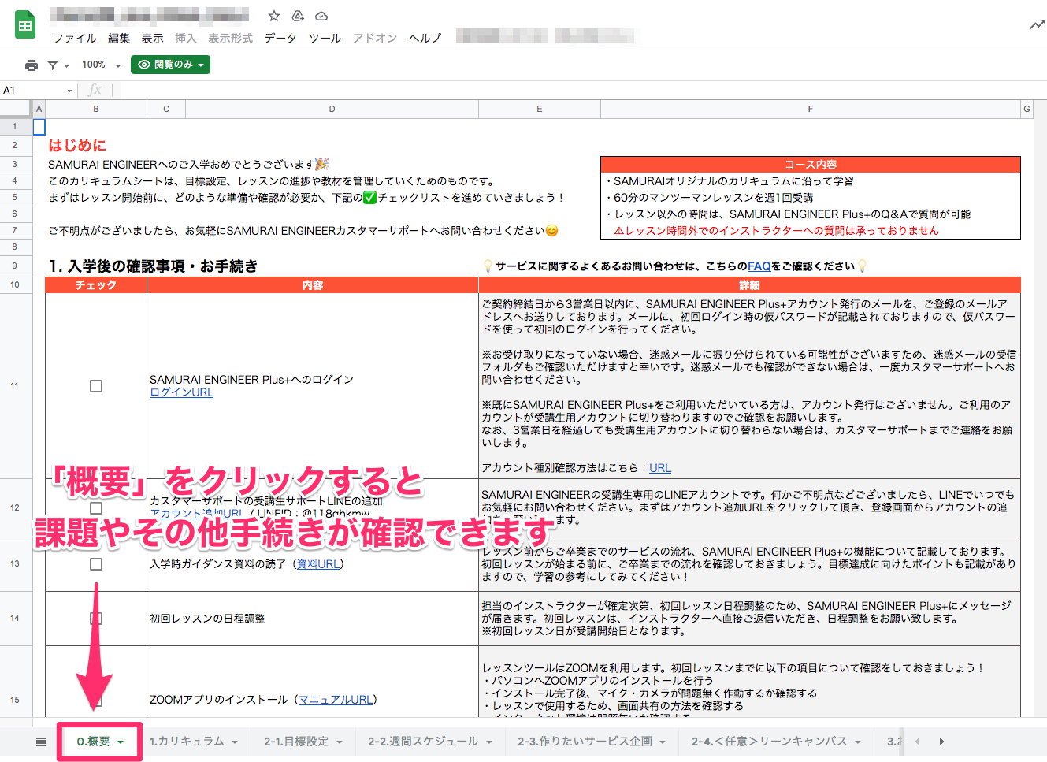The height and width of the screenshot is (762, 1047).
Task: Open the 0.概要 tab dropdown menu
Action: (x=120, y=741)
